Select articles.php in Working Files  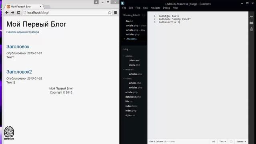133,34
